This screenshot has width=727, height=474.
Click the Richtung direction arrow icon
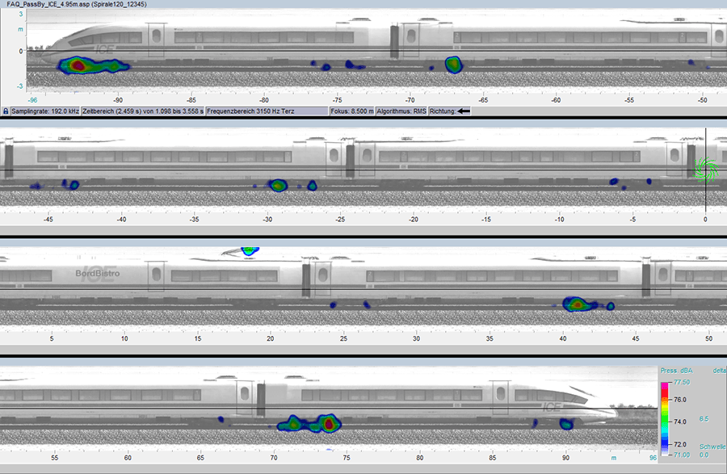click(x=464, y=110)
